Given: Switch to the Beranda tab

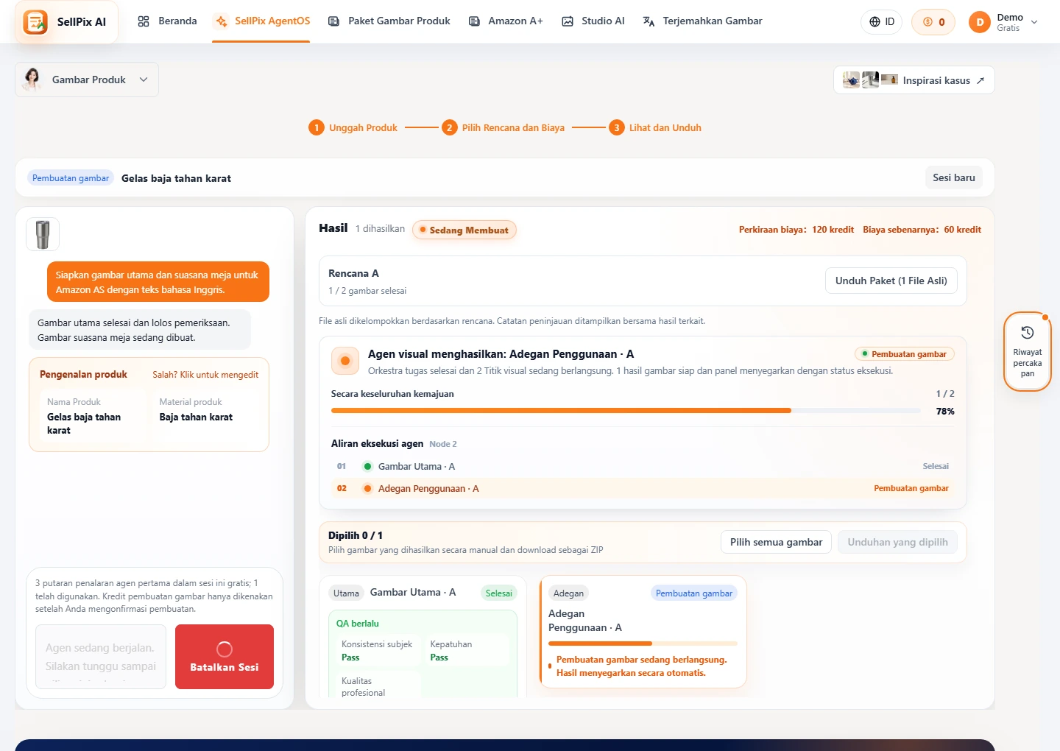Looking at the screenshot, I should (168, 21).
